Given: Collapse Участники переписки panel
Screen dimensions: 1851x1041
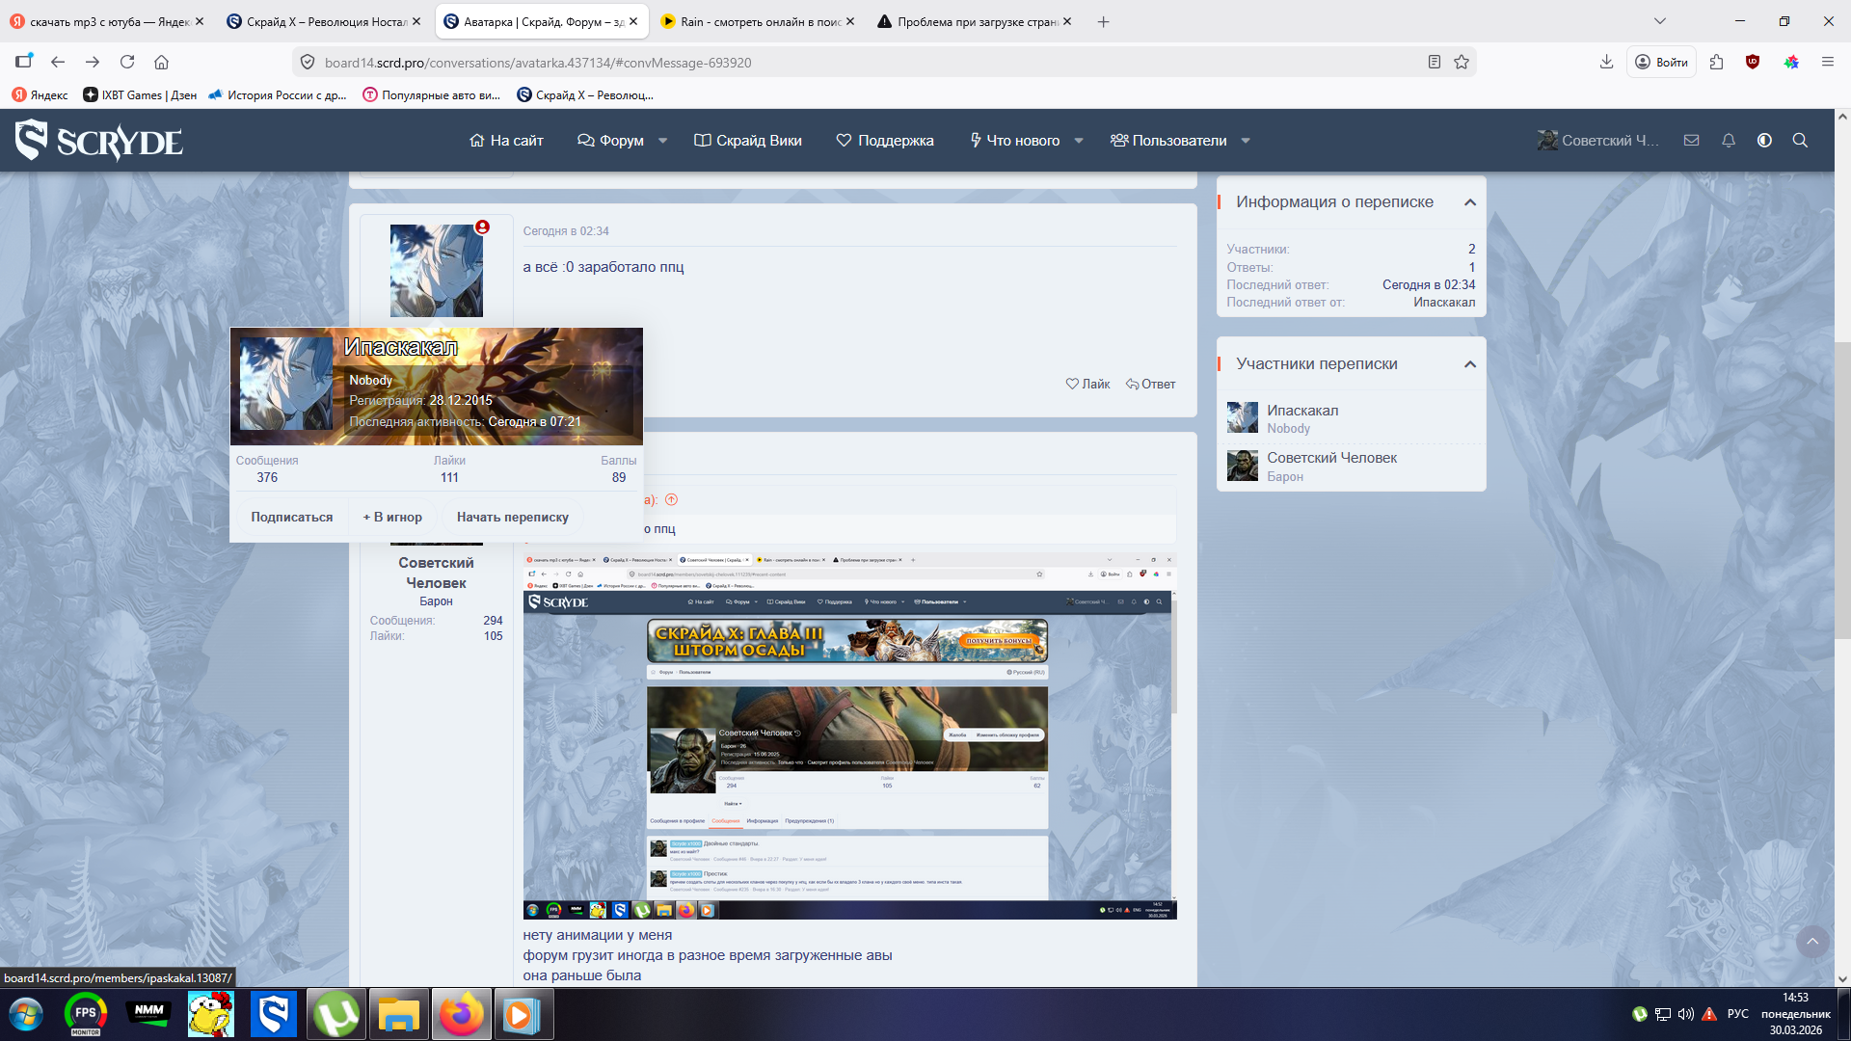Looking at the screenshot, I should point(1470,364).
